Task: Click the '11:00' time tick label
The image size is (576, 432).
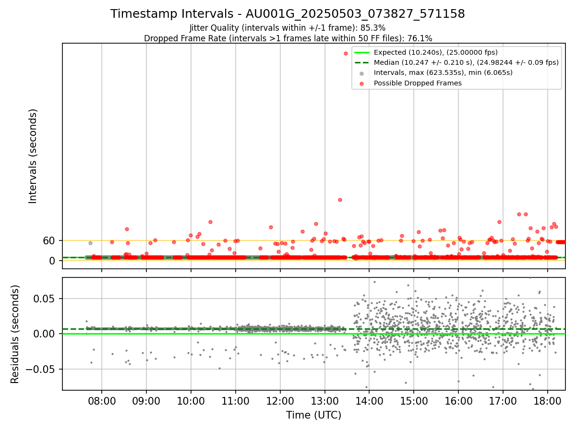Action: (236, 400)
